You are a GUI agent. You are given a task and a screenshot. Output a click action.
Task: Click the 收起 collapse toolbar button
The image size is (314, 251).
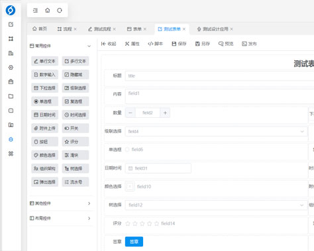point(109,44)
